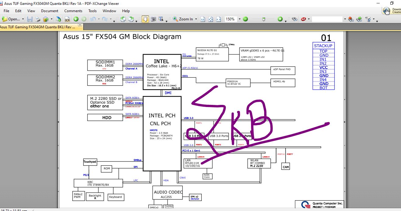Open the Tools menu
401x211 pixels.
coord(93,11)
